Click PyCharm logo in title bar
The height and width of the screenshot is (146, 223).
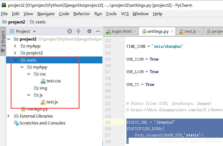[x=4, y=5]
